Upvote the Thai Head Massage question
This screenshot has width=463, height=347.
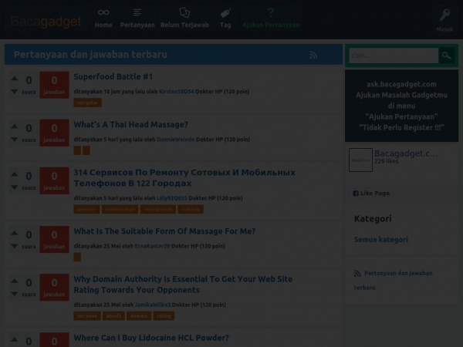(x=15, y=126)
